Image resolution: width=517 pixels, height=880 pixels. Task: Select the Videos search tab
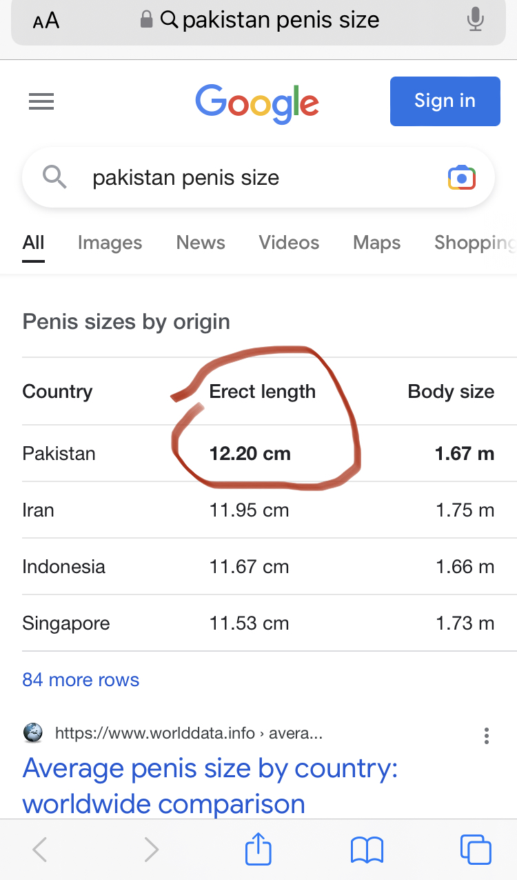tap(289, 243)
